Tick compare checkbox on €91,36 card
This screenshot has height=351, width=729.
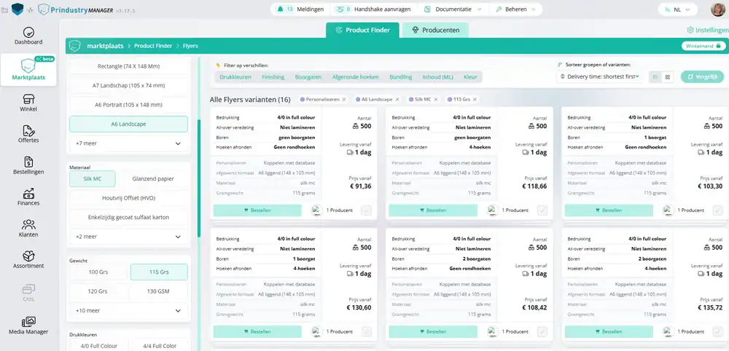tap(367, 210)
